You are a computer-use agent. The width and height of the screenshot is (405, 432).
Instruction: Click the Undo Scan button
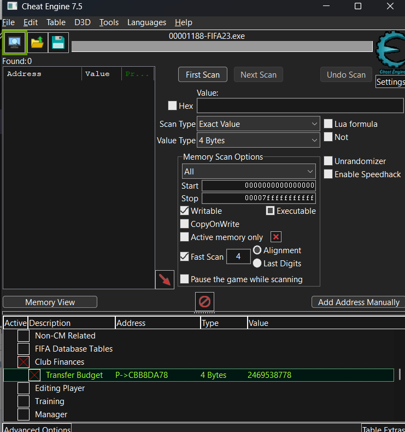tap(346, 75)
